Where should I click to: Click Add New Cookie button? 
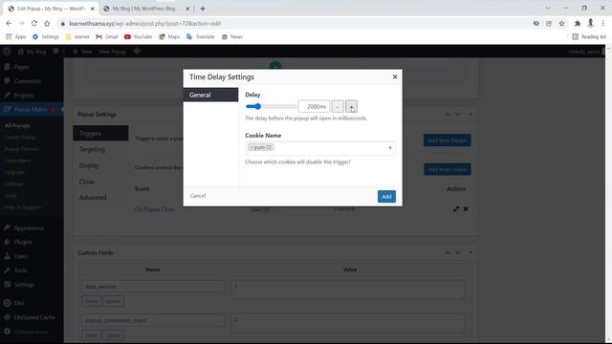pos(448,169)
